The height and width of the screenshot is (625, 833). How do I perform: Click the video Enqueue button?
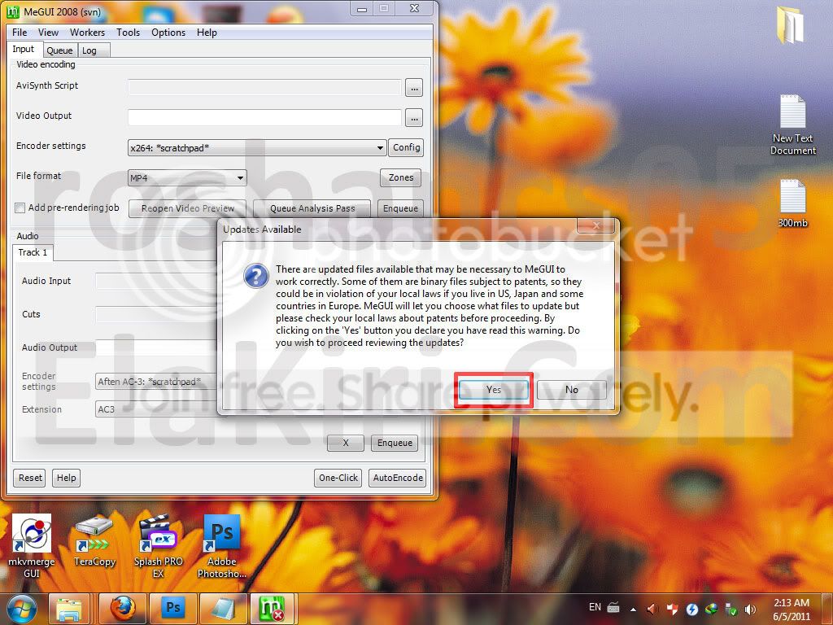pos(400,208)
